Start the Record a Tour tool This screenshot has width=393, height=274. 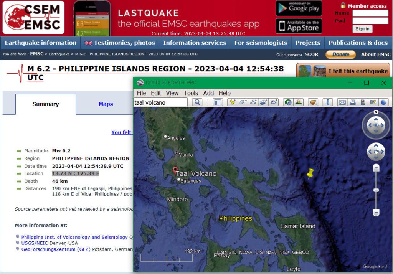tap(274, 102)
